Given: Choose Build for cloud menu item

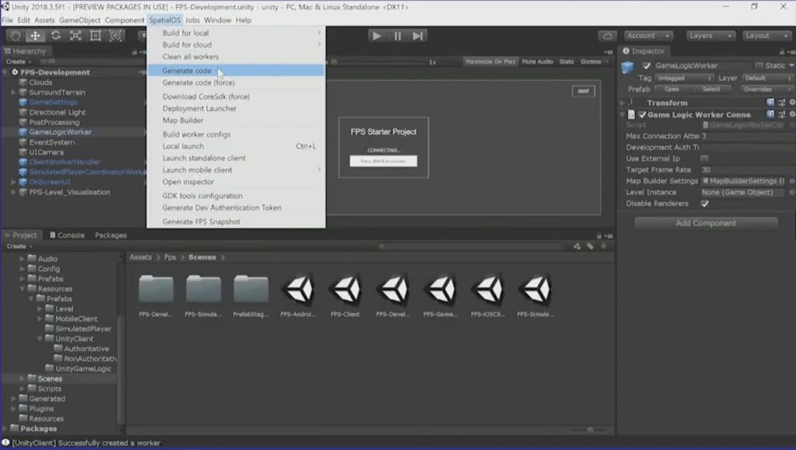Looking at the screenshot, I should coord(236,44).
